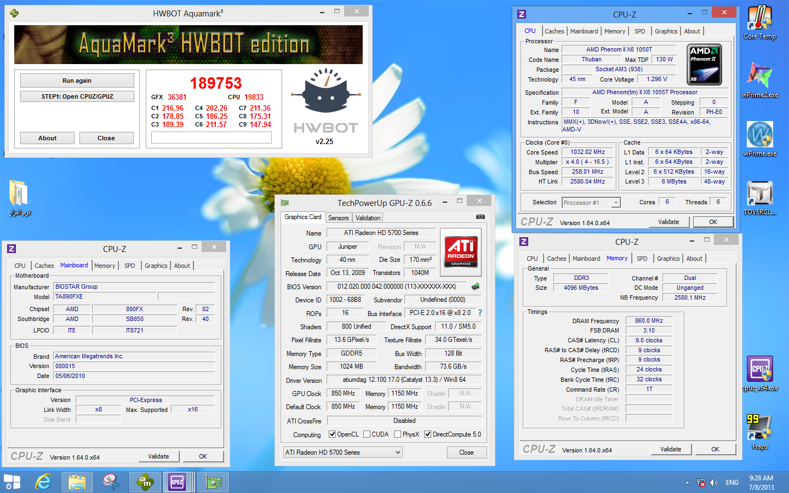The width and height of the screenshot is (789, 493).
Task: Click Run again in Aquamark
Action: [x=77, y=81]
